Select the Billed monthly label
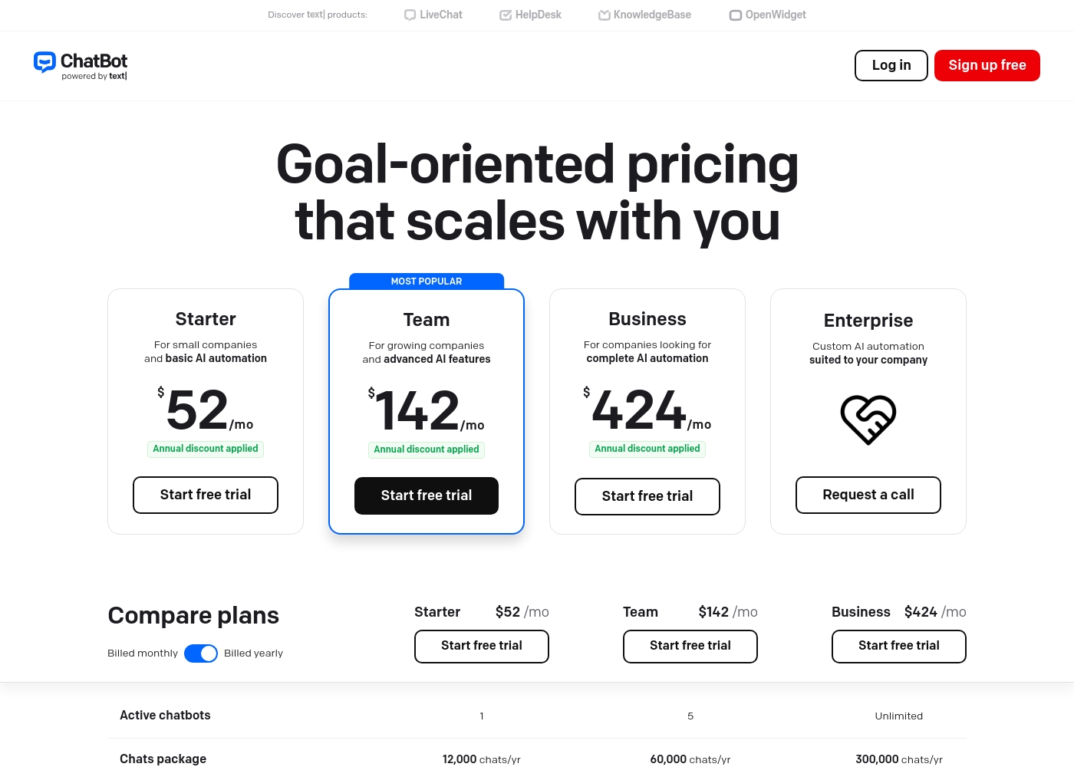 pyautogui.click(x=143, y=653)
